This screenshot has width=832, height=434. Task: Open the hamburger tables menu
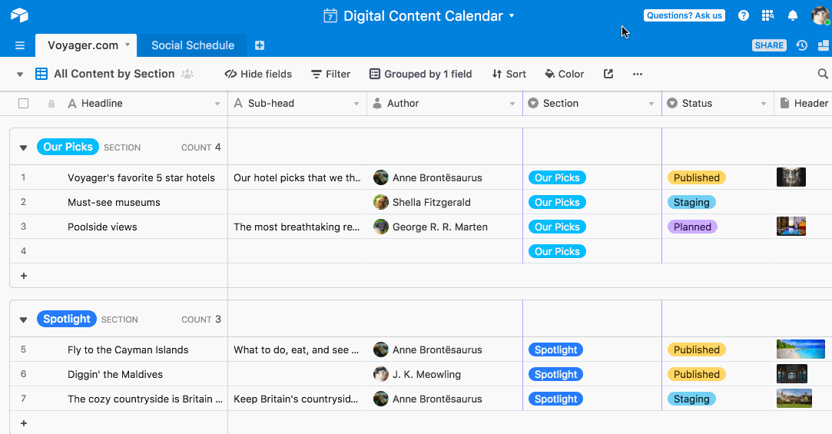20,45
